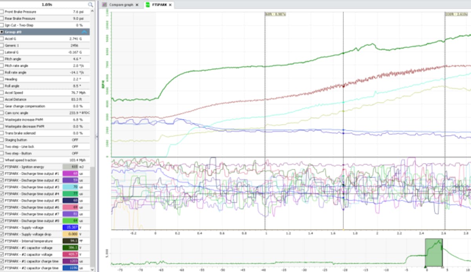
Task: Close the FTSPARK tab
Action: tap(170, 5)
